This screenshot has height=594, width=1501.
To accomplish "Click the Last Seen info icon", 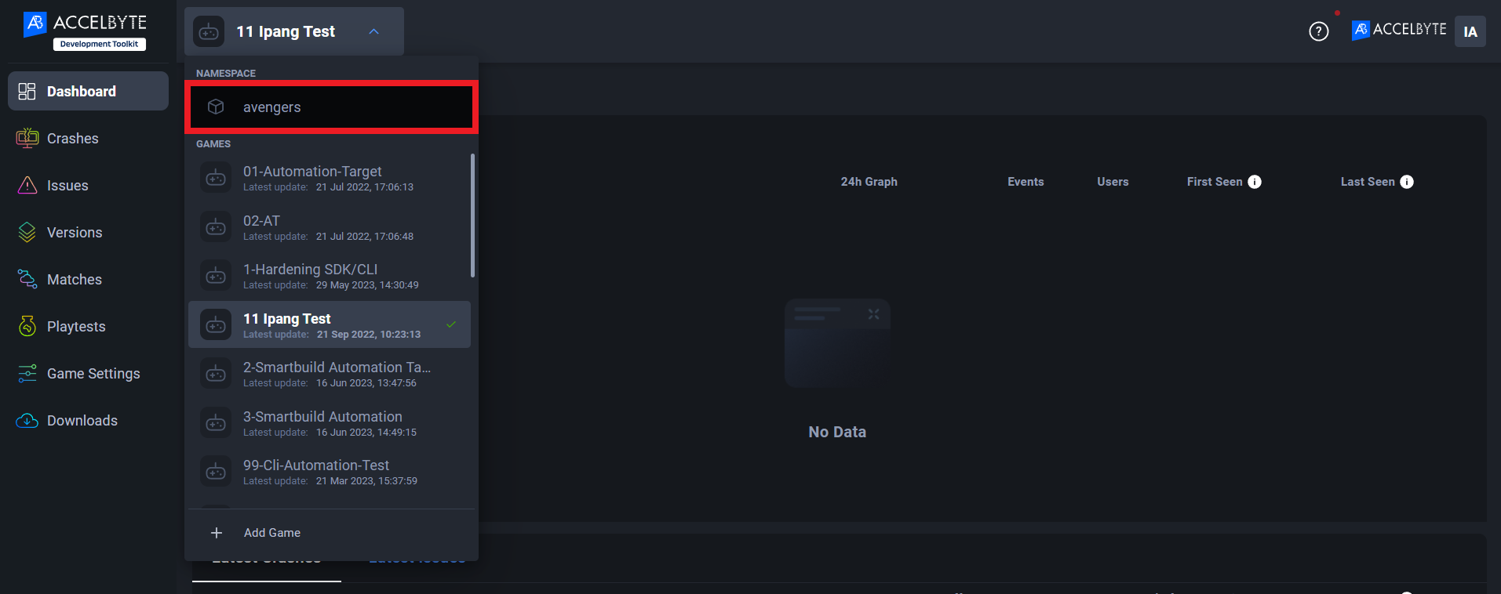I will point(1407,182).
